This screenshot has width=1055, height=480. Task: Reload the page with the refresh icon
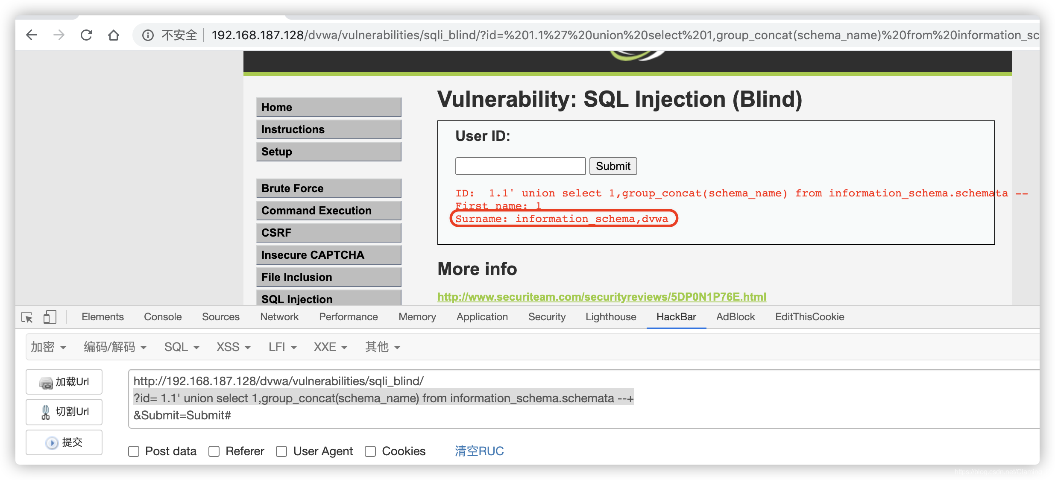coord(86,35)
